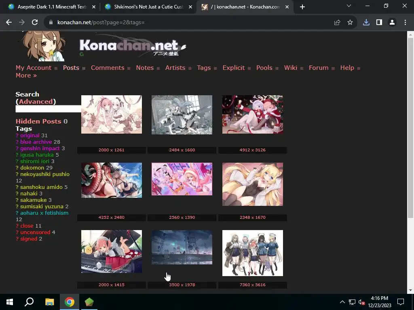Switch to Shikimori's Not Just a Cutie tab
414x310 pixels.
click(148, 7)
